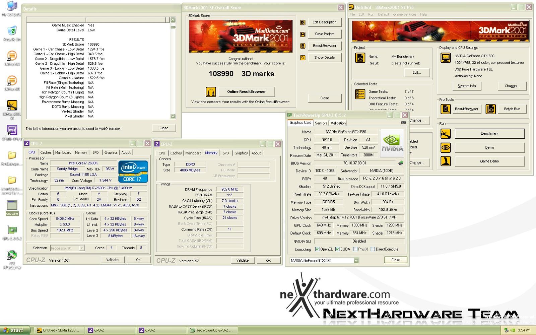536x335 pixels.
Task: Click the Online ResultBrowser button
Action: click(247, 91)
